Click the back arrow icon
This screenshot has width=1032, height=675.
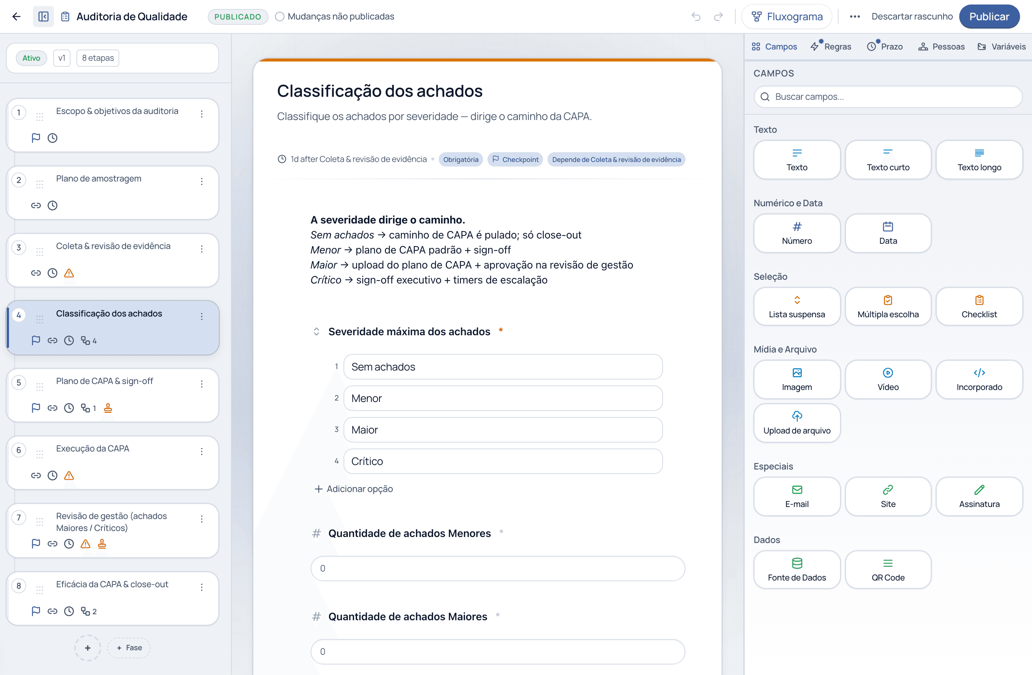click(16, 16)
